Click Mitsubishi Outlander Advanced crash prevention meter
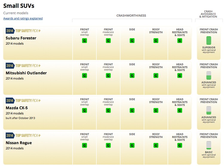224x166 pixels. (209, 75)
